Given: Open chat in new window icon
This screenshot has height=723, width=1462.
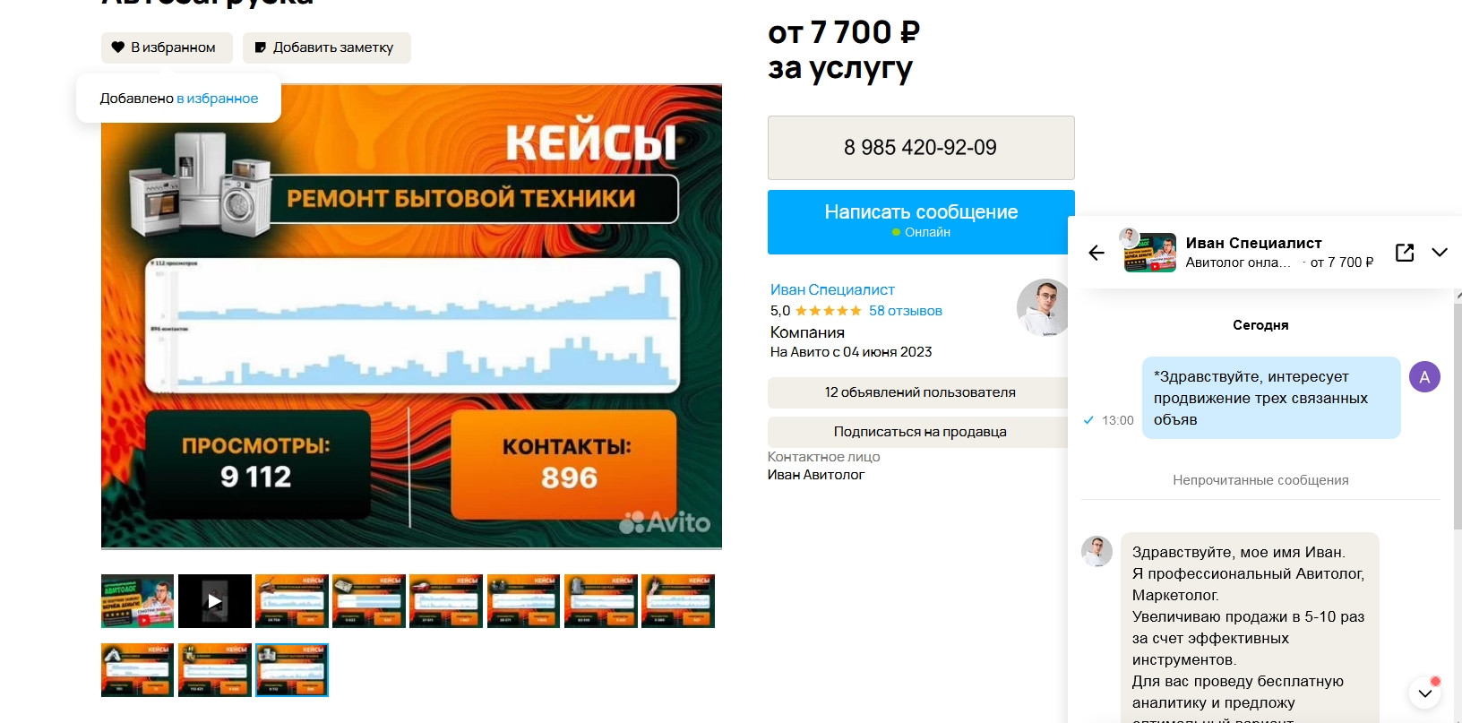Looking at the screenshot, I should point(1405,253).
